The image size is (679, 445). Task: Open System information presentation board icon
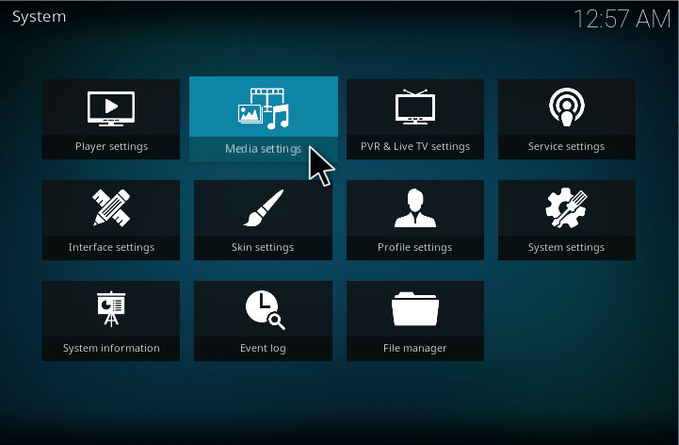[x=111, y=309]
